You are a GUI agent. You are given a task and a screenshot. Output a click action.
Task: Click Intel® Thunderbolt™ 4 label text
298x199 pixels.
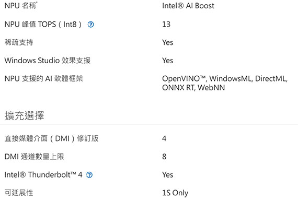43,174
